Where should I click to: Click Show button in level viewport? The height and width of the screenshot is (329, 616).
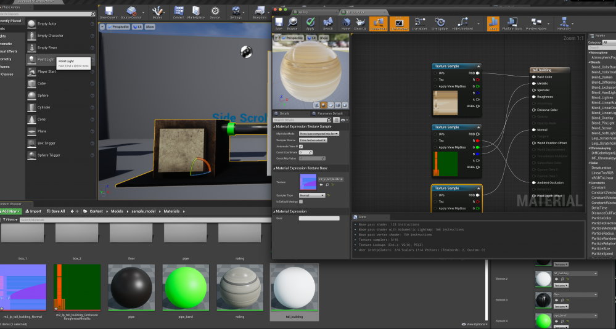click(150, 26)
